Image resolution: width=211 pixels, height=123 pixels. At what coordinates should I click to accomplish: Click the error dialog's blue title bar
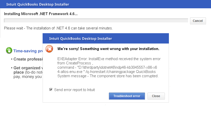106,38
